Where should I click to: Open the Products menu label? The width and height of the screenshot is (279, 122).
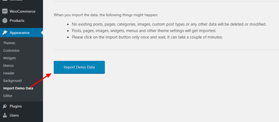tap(17, 20)
